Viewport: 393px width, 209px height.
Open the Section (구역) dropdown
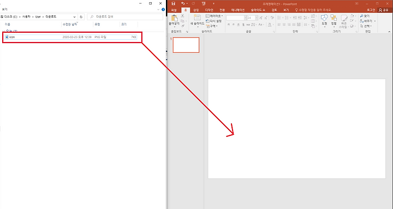coord(212,26)
